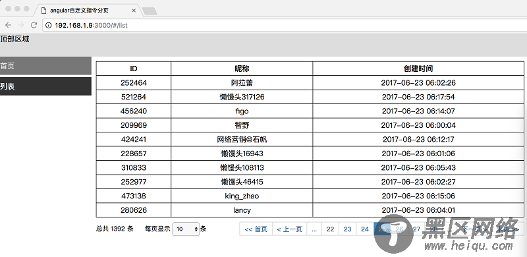Screen dimensions: 527x257
Task: Go to previous page with < 上一页
Action: (x=289, y=229)
